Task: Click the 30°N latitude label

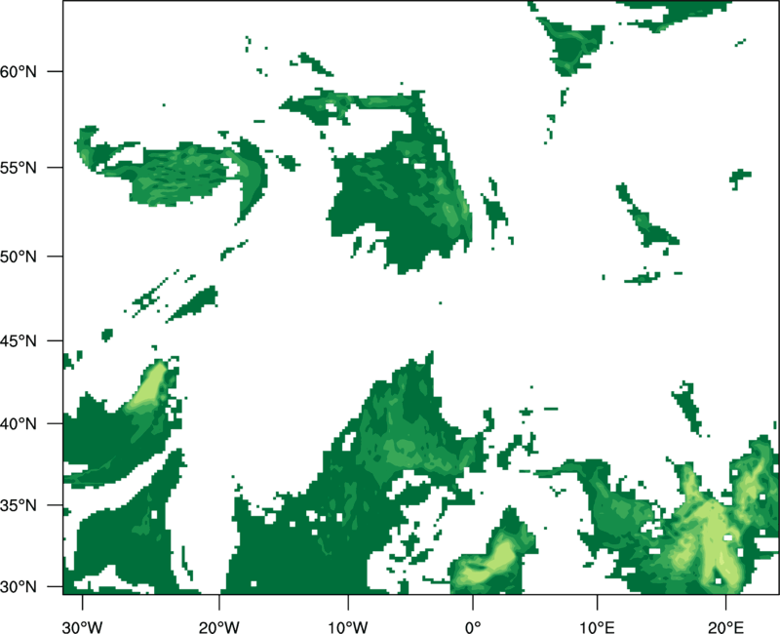Action: coord(19,587)
